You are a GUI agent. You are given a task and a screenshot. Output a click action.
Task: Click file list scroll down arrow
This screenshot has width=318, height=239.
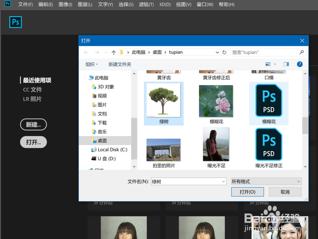pos(305,167)
